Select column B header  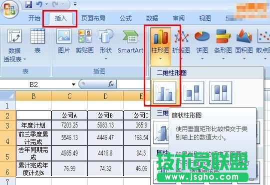pos(34,96)
